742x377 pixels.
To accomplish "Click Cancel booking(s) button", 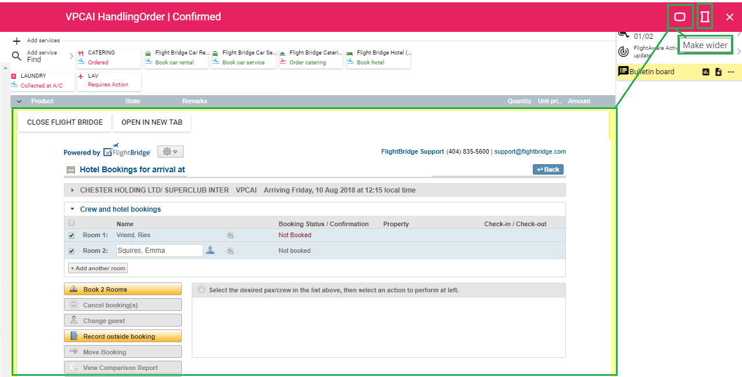I will tap(123, 305).
